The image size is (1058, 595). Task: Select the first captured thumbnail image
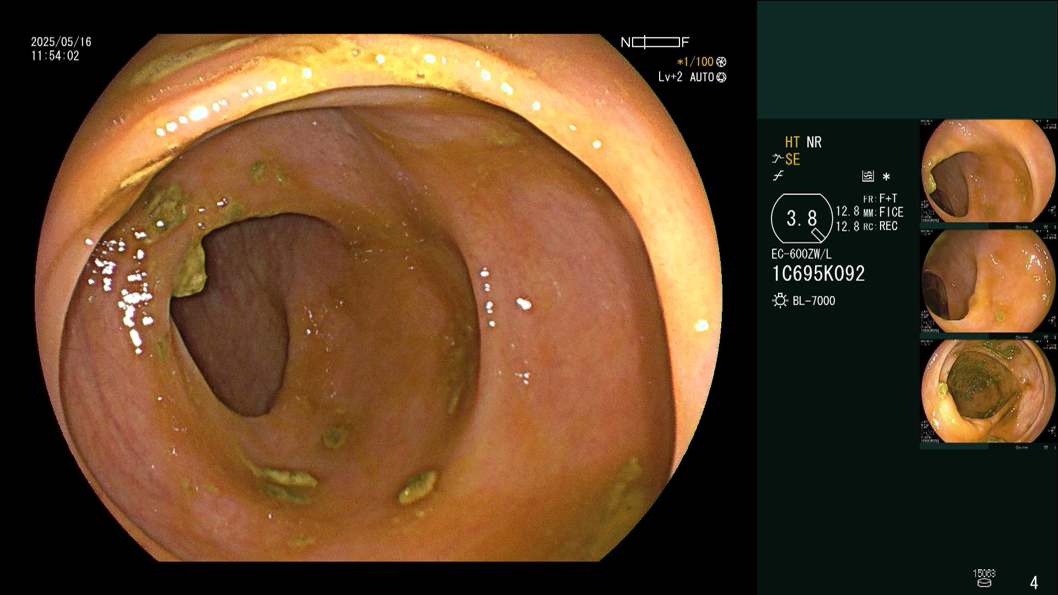[989, 172]
